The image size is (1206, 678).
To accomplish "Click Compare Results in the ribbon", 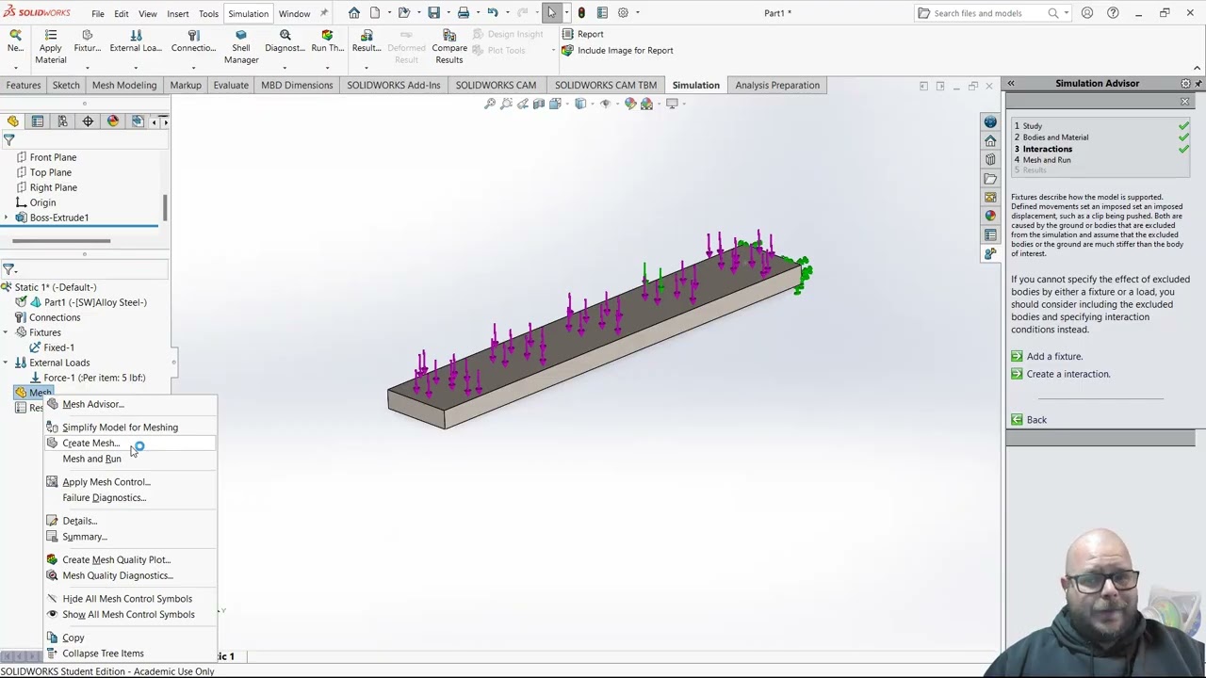I will [x=449, y=47].
